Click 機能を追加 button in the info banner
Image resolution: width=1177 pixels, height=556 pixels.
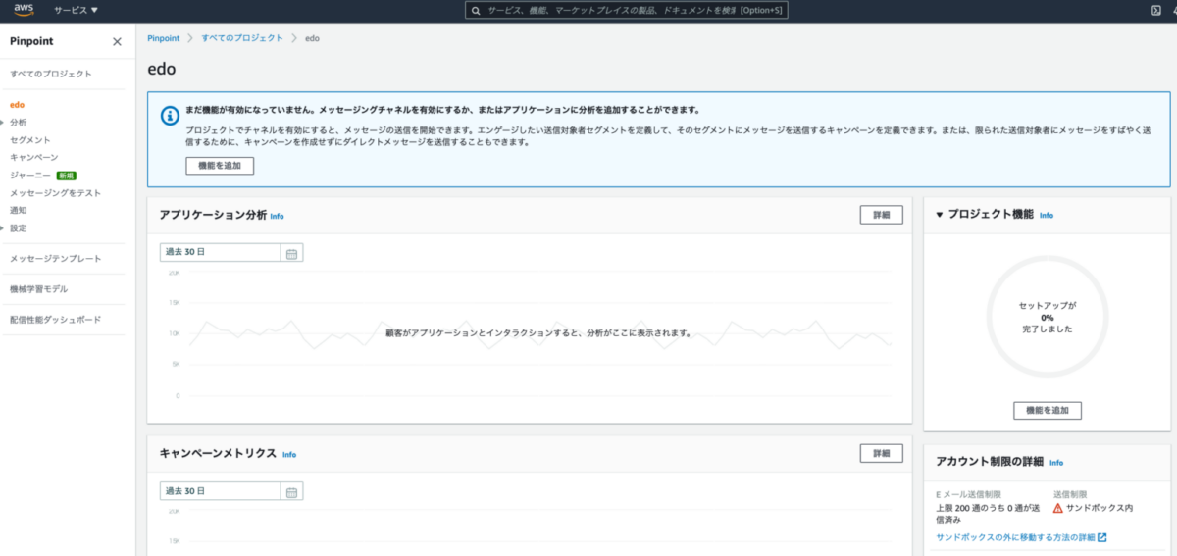pos(220,166)
